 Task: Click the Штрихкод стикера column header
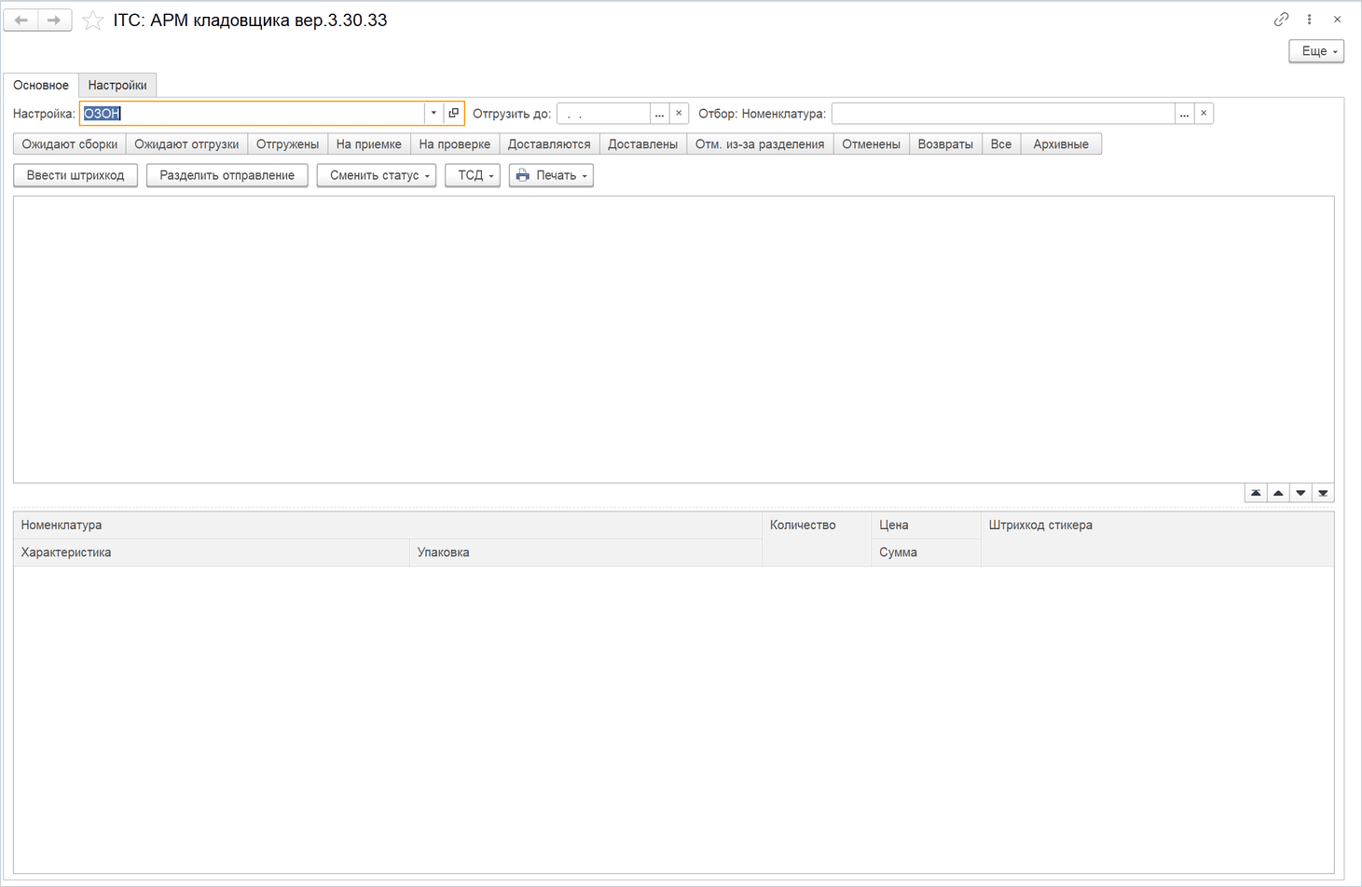1158,539
